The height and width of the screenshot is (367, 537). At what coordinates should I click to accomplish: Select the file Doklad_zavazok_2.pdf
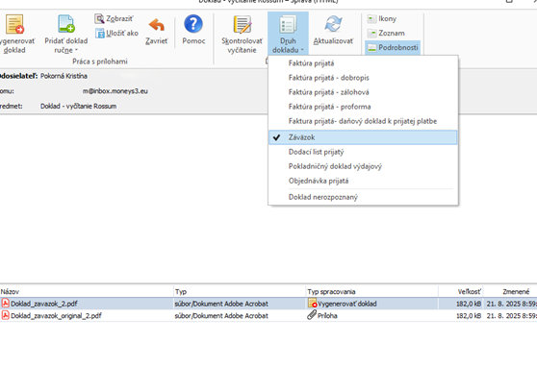point(44,304)
